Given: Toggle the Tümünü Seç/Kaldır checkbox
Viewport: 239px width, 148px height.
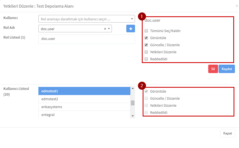Looking at the screenshot, I should coord(146,31).
